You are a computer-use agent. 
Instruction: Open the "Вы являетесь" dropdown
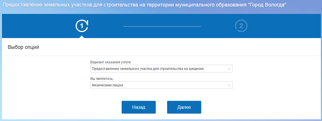tap(161, 85)
